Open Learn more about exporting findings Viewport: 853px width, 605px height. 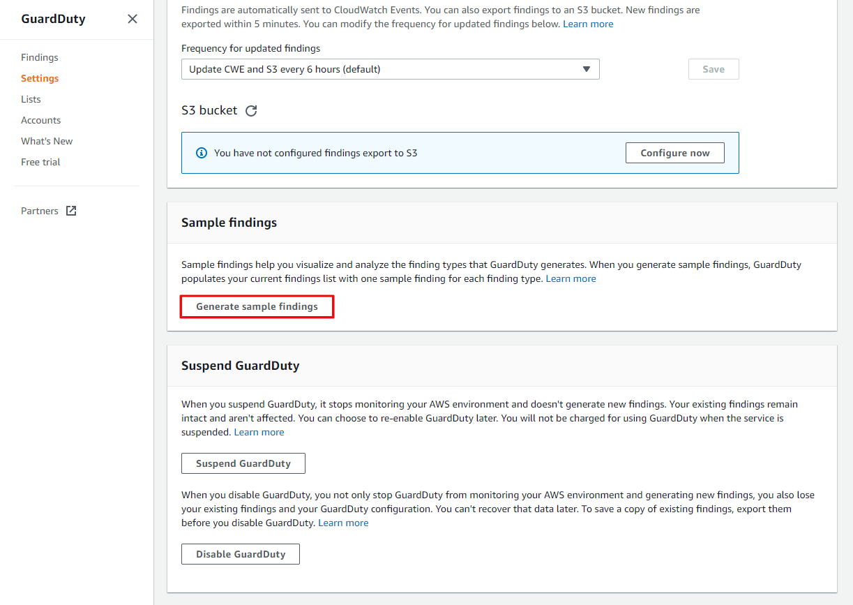tap(588, 24)
